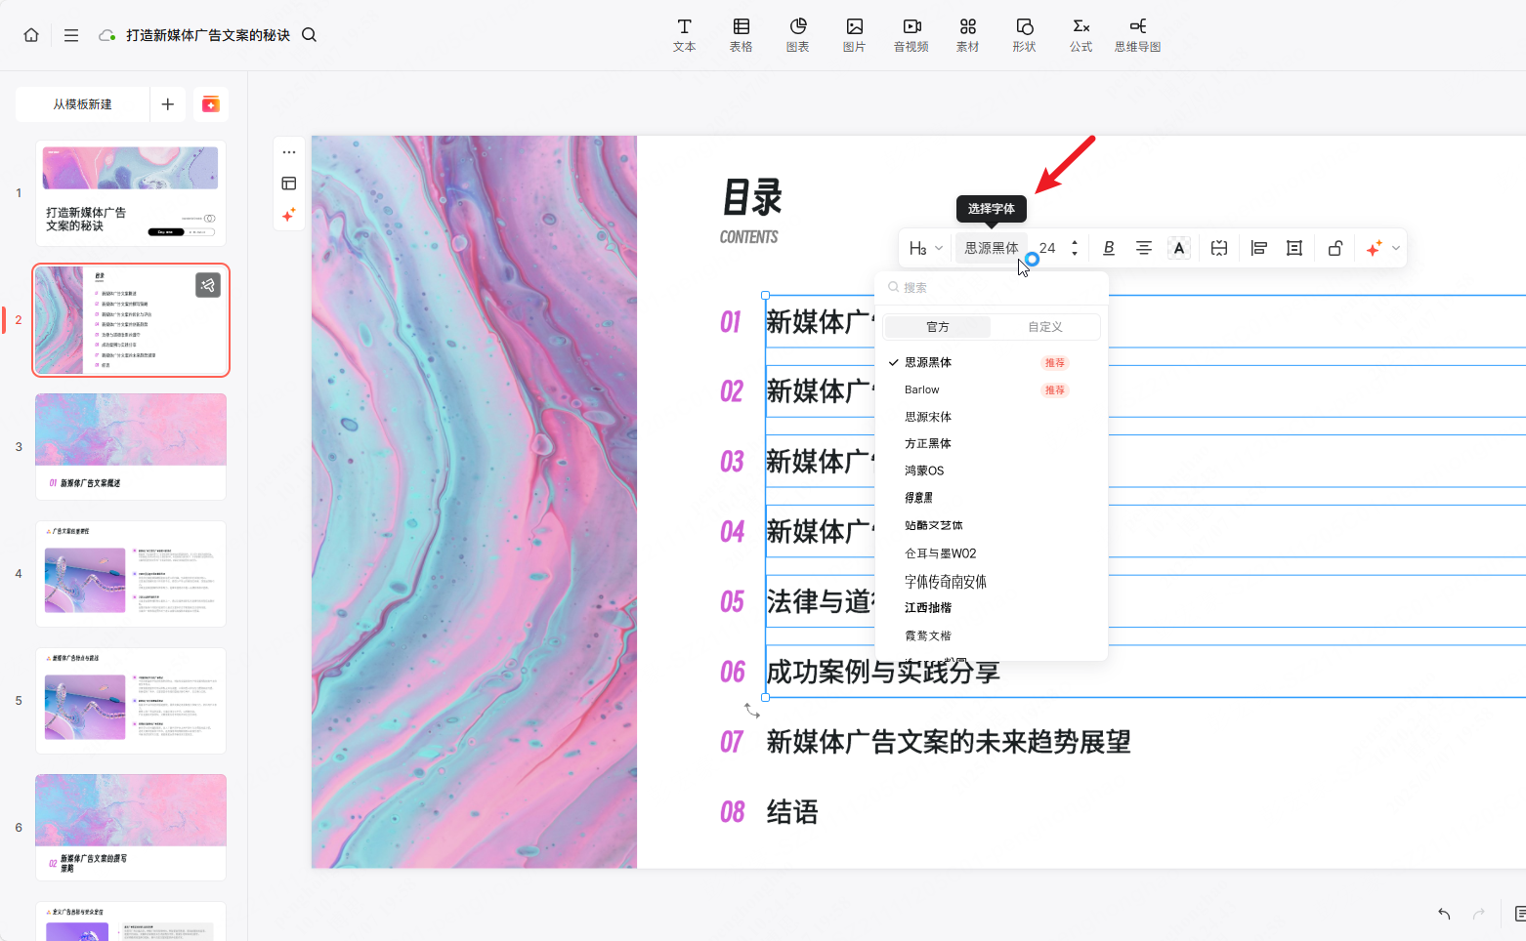Open slide 1 thumbnail
This screenshot has width=1526, height=941.
click(x=131, y=193)
